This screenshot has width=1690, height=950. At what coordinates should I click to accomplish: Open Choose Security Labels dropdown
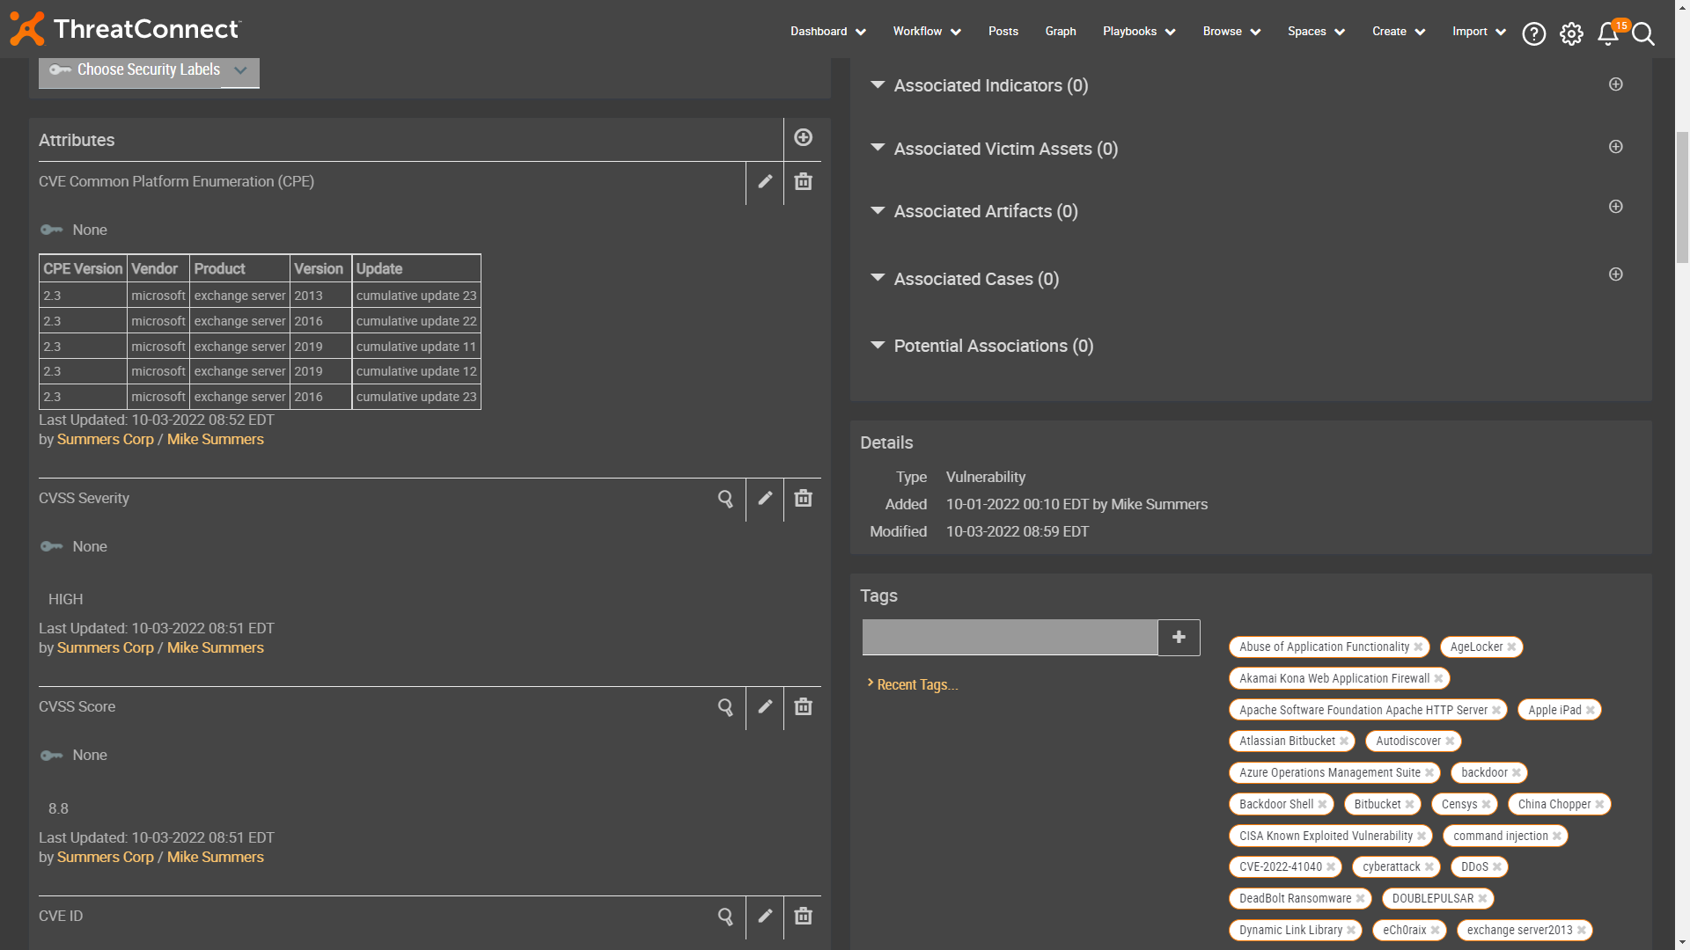pos(149,70)
